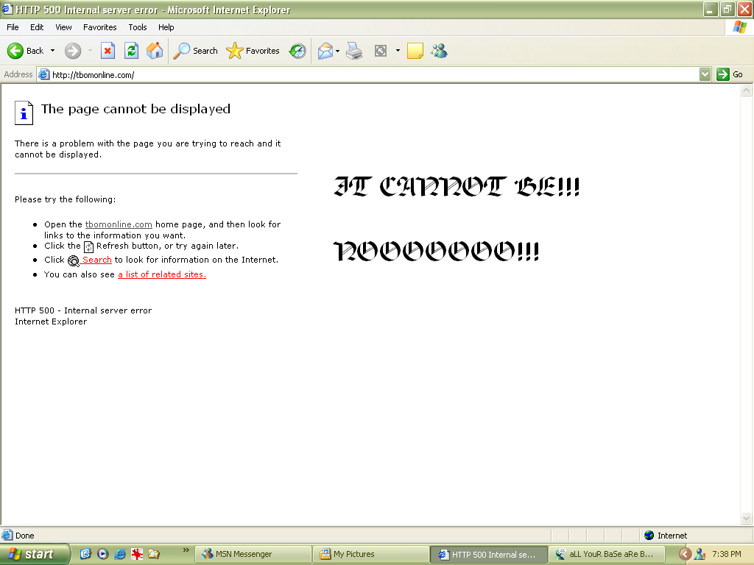This screenshot has height=565, width=754.
Task: Click the address bar with tbomonline.com URL
Action: [x=368, y=74]
